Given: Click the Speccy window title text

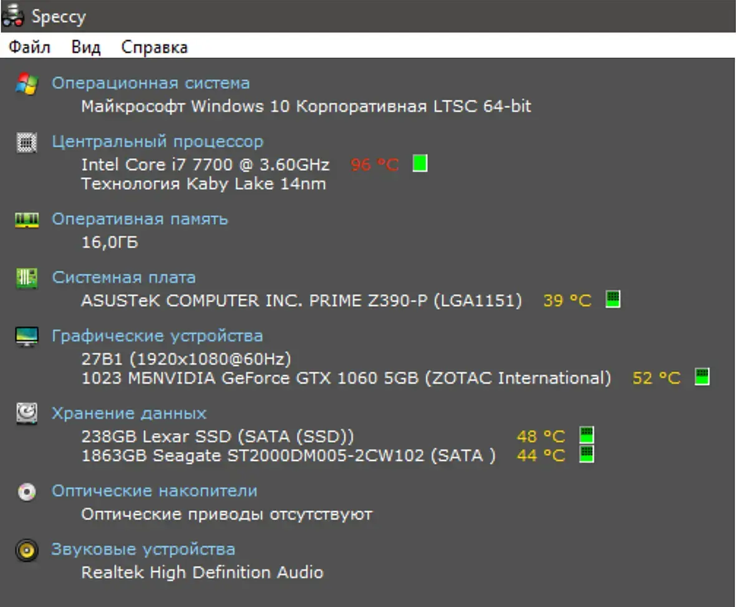Looking at the screenshot, I should pyautogui.click(x=59, y=17).
